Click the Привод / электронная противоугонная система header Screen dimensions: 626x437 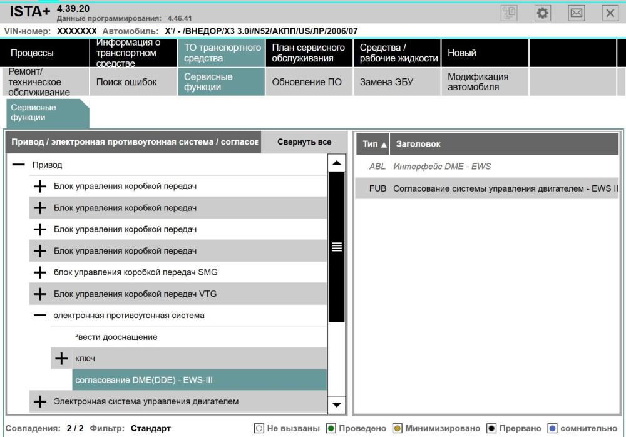pyautogui.click(x=134, y=141)
